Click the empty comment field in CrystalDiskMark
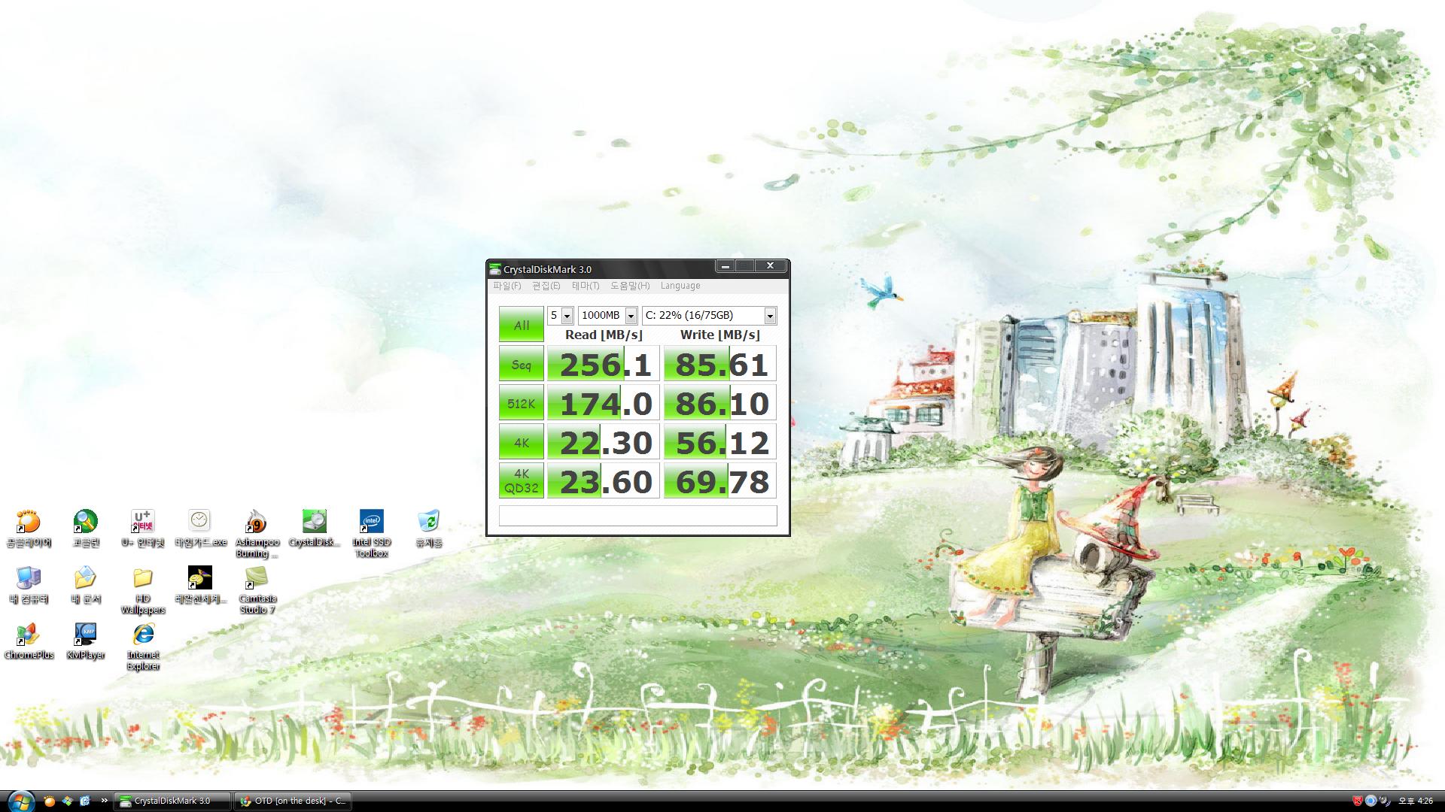The width and height of the screenshot is (1445, 812). pos(637,515)
